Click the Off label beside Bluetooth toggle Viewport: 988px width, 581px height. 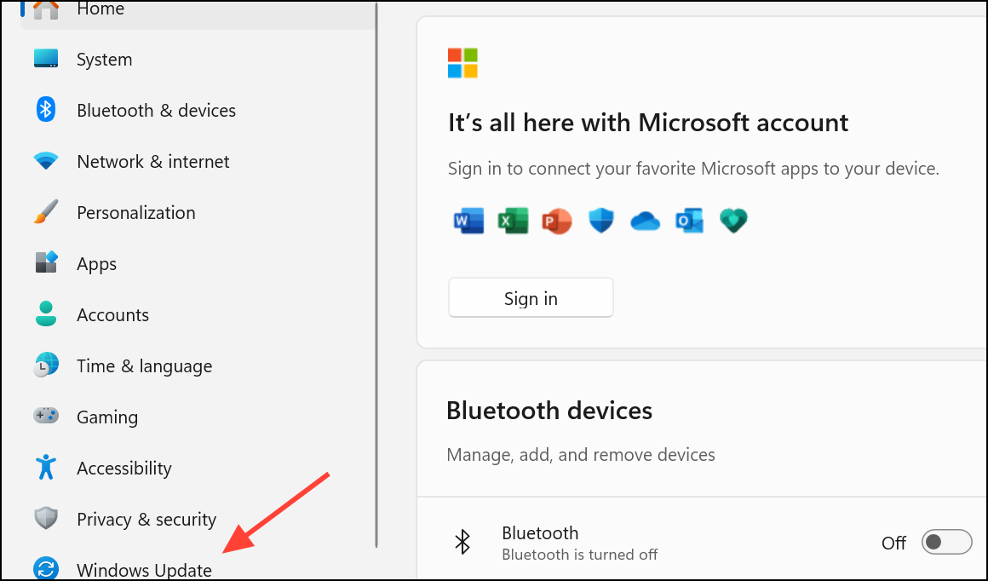coord(893,543)
